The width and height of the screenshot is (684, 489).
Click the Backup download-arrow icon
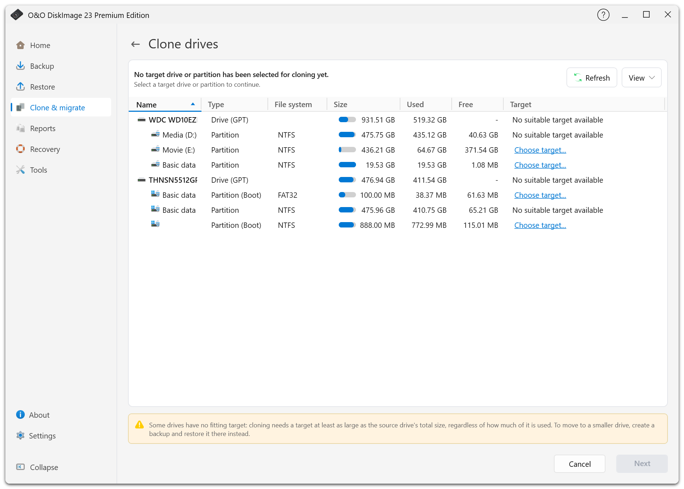click(x=20, y=66)
